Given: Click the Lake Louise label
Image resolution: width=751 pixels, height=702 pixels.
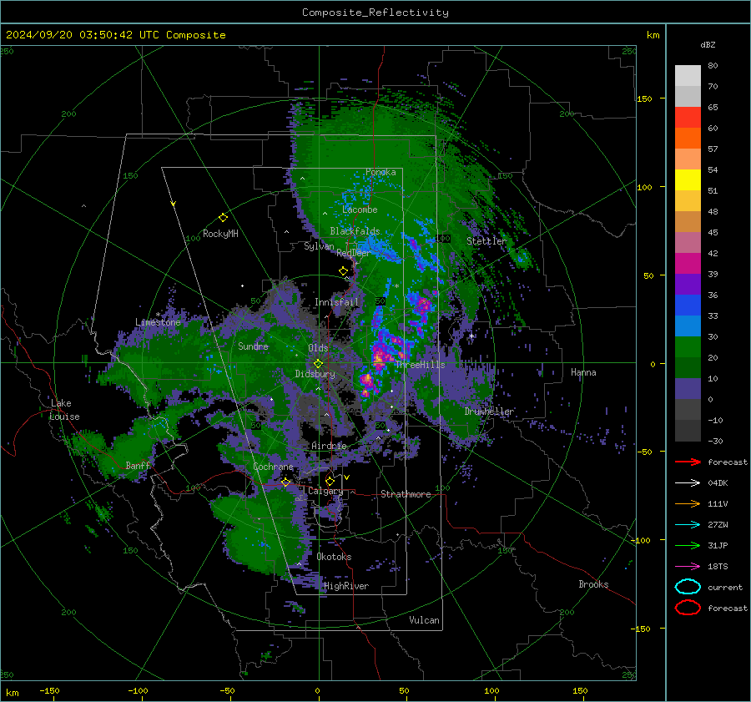Looking at the screenshot, I should click(x=64, y=410).
